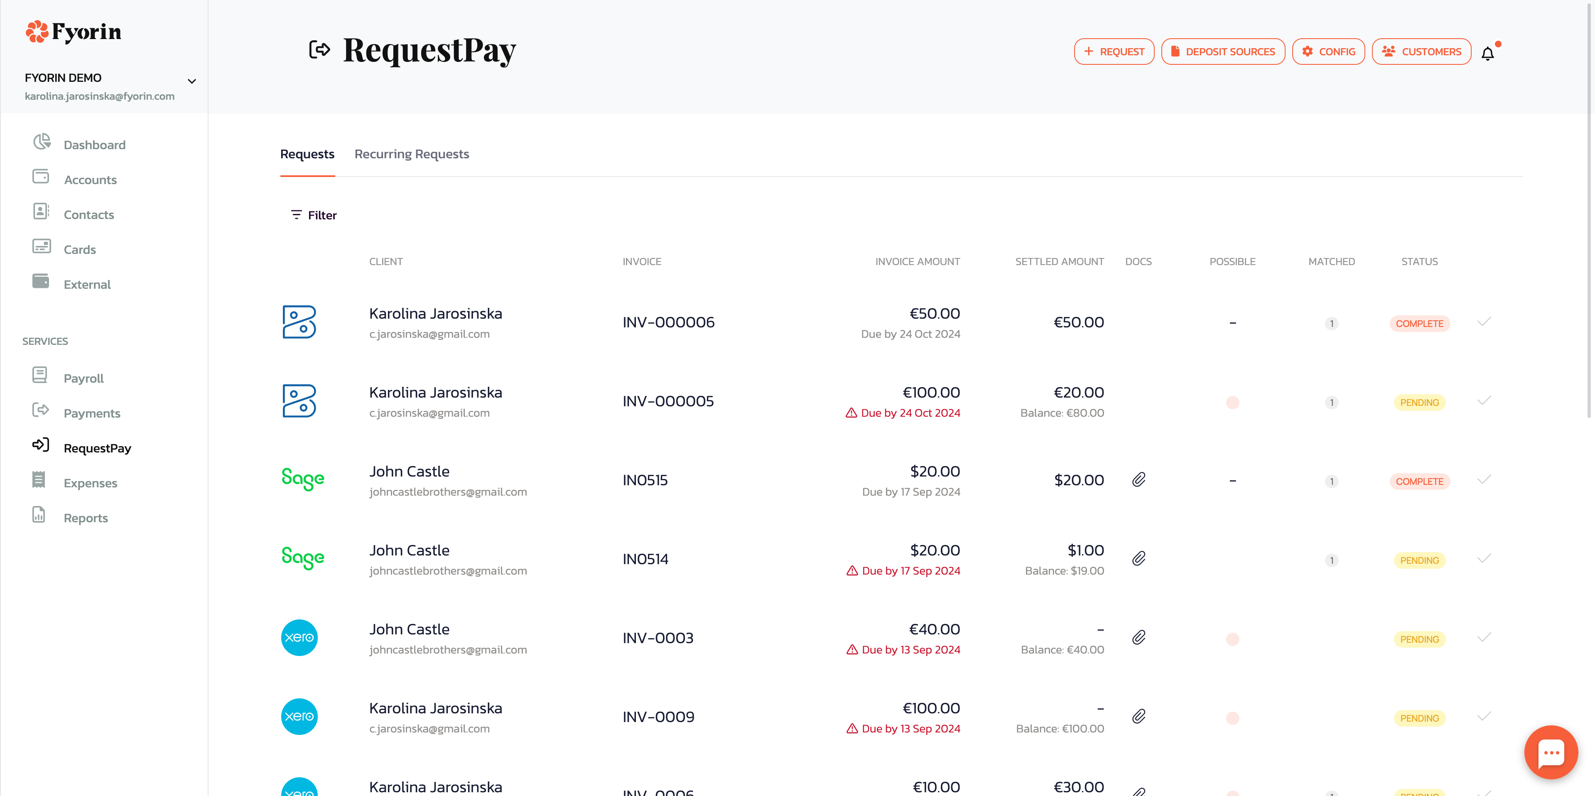Open attachment paperclip for INV-0003

pos(1139,638)
